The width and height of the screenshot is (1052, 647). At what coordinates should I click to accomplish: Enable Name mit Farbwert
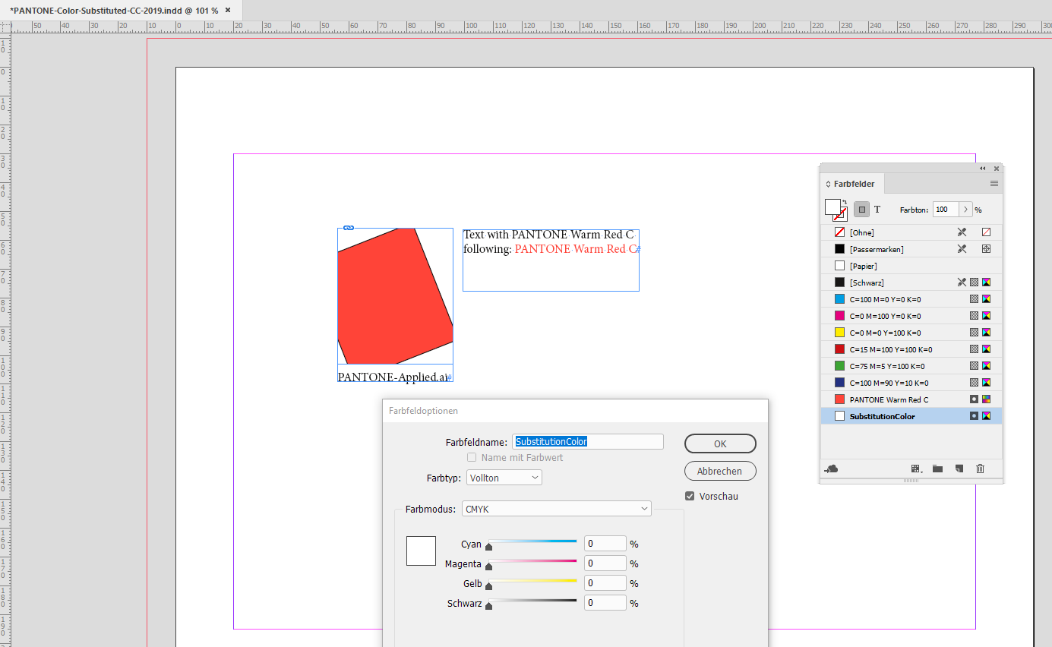click(x=472, y=457)
